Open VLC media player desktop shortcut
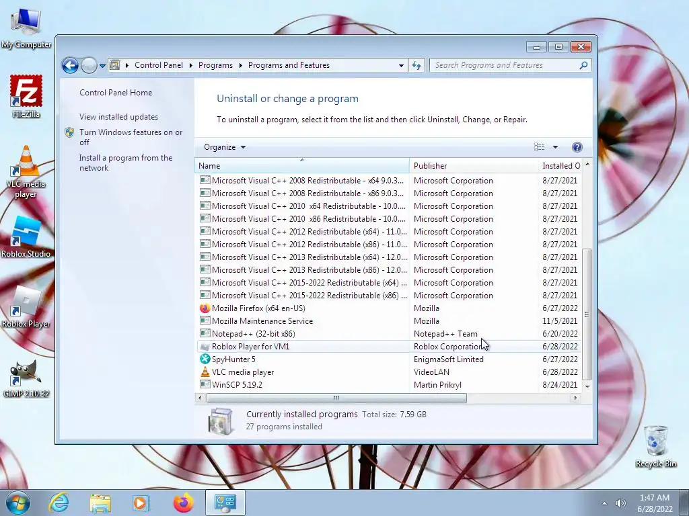 click(26, 172)
